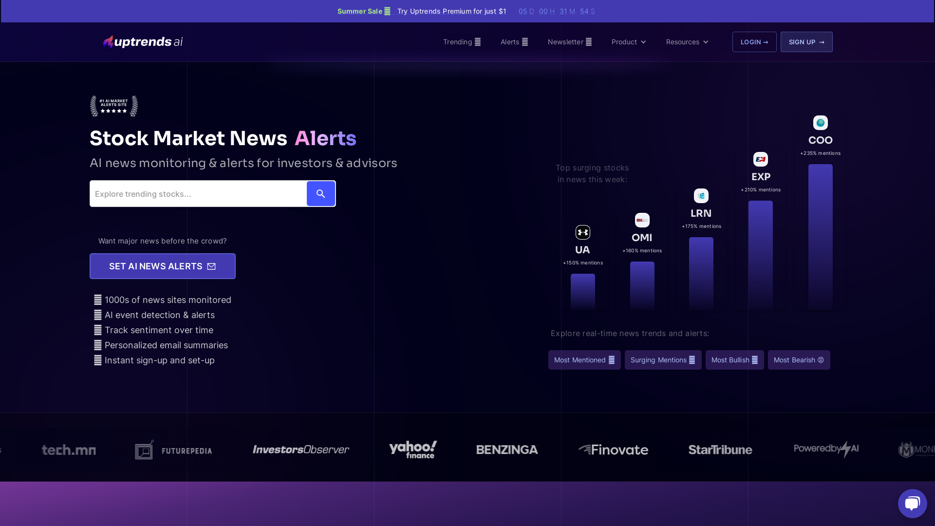Click the Summer Sale banner link
The width and height of the screenshot is (935, 526).
(422, 11)
